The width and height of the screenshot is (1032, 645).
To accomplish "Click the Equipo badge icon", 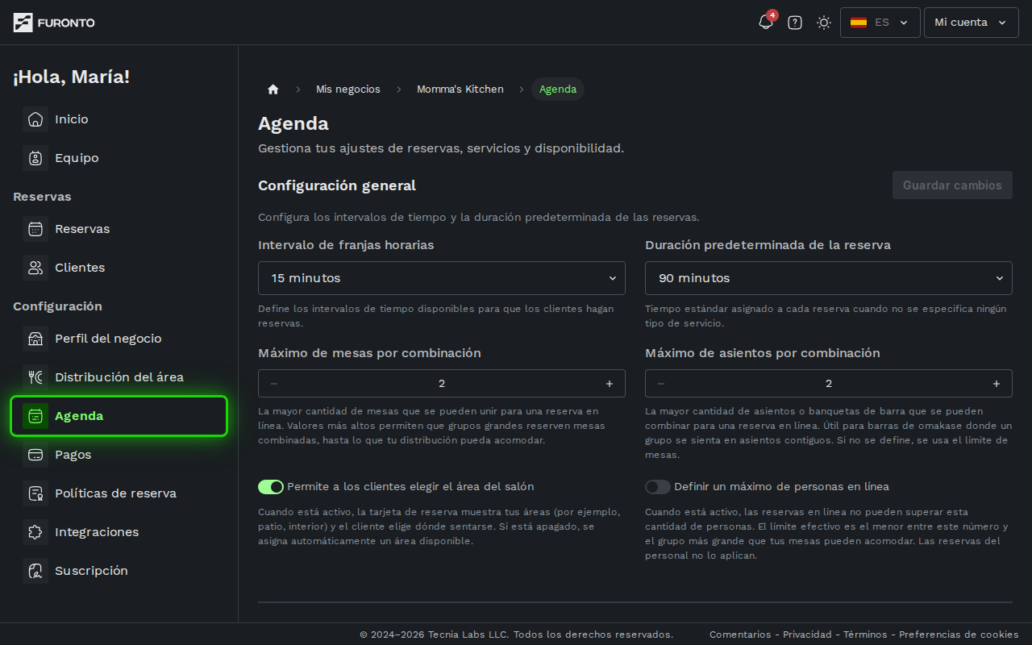I will point(35,158).
